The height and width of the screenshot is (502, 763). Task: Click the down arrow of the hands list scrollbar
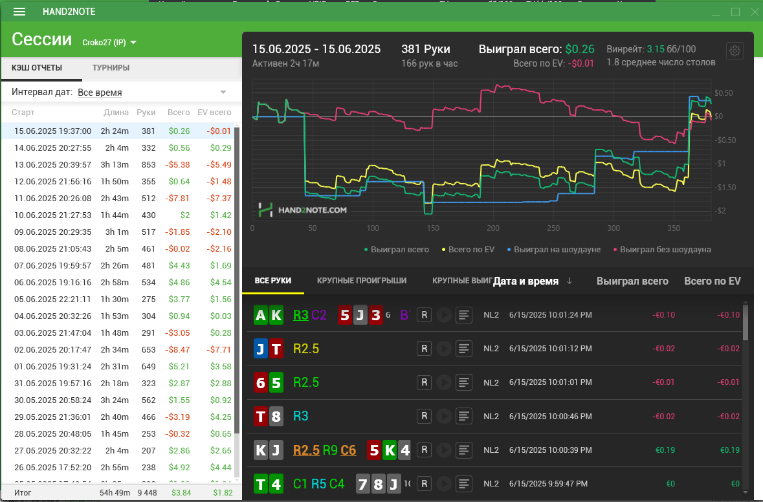746,493
